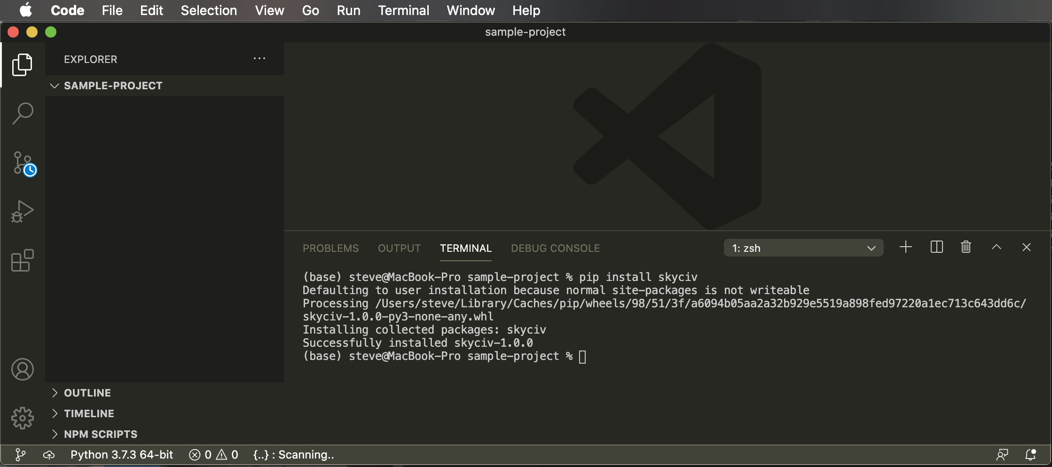Open the Accounts menu icon
This screenshot has height=467, width=1052.
pyautogui.click(x=22, y=369)
